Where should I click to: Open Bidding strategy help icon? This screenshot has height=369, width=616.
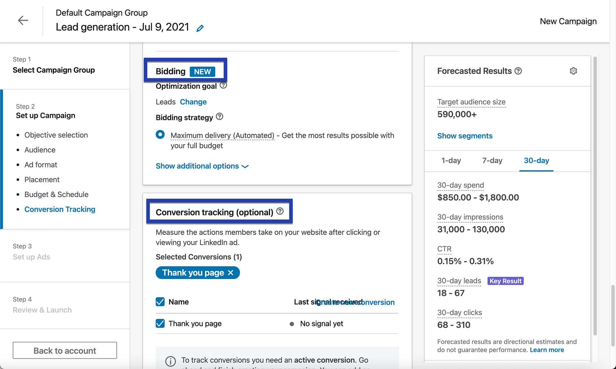point(219,117)
